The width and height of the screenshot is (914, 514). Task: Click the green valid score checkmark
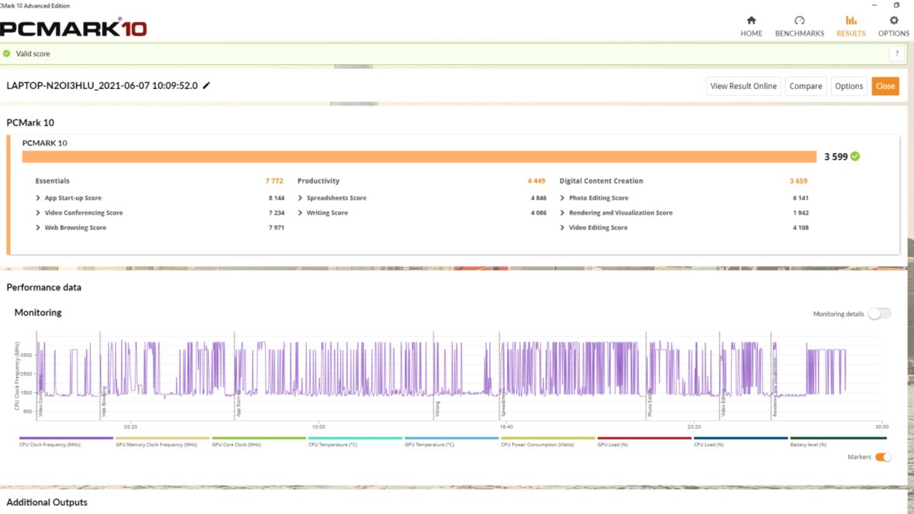tap(7, 54)
